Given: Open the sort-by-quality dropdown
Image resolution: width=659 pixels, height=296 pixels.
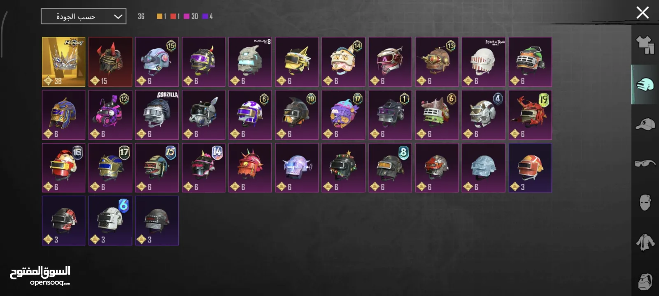Looking at the screenshot, I should (x=84, y=16).
